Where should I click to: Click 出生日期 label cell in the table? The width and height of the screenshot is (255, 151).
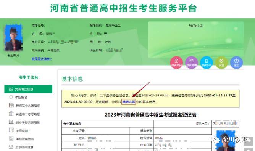(x=142, y=145)
